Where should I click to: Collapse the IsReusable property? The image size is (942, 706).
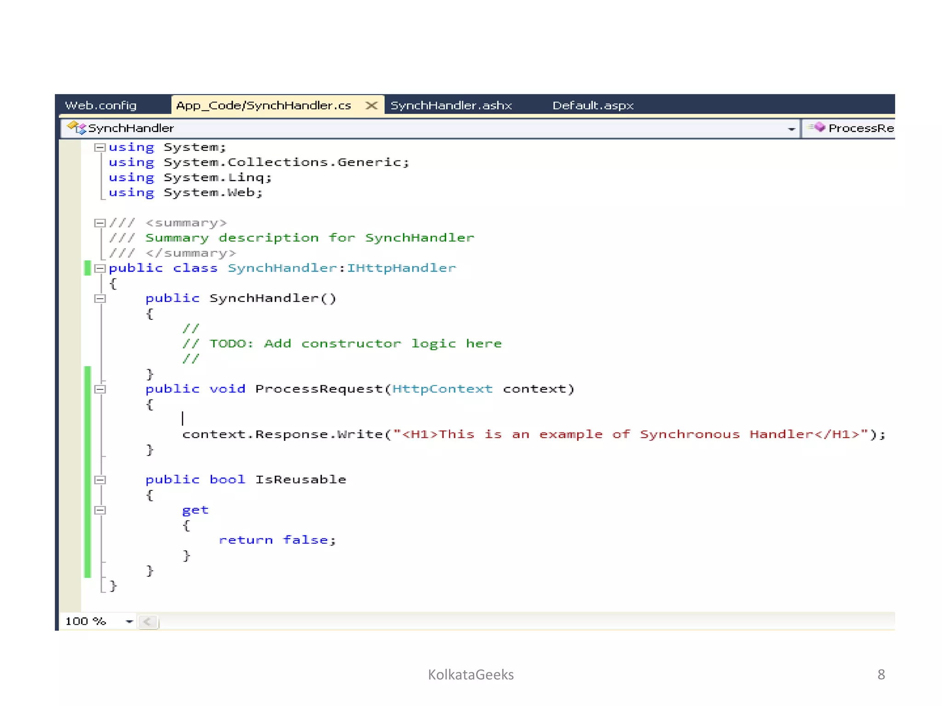pos(99,480)
